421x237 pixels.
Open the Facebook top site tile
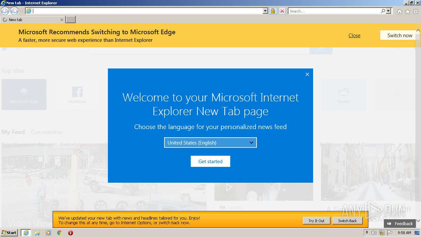click(77, 94)
